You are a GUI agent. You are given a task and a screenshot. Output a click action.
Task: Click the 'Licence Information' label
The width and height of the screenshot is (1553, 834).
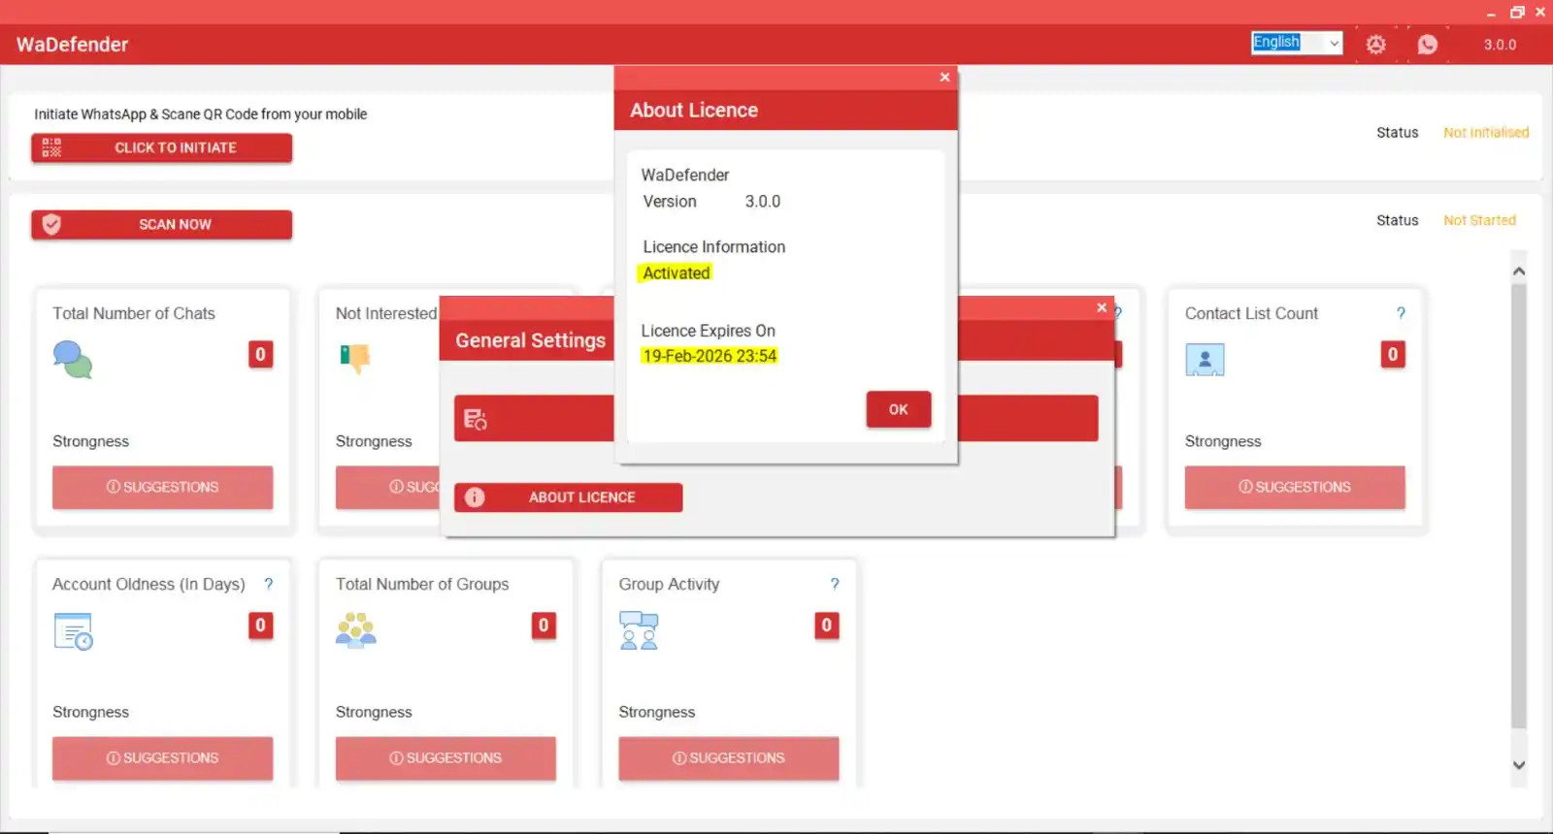[714, 247]
